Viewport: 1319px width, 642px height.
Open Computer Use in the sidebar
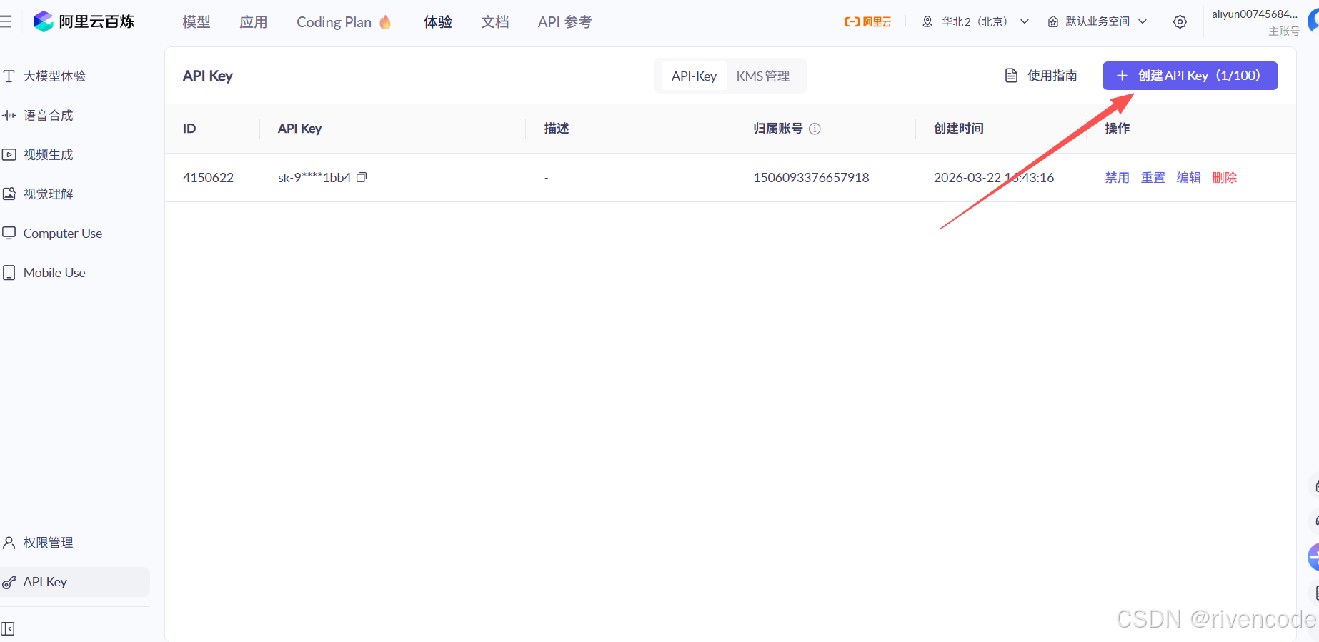(x=53, y=233)
